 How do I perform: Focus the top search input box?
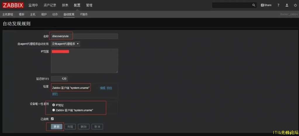232,5
